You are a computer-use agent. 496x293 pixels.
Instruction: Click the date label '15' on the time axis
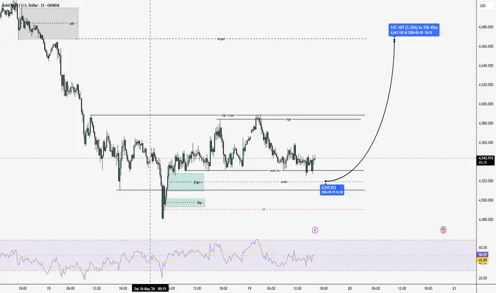pos(49,289)
